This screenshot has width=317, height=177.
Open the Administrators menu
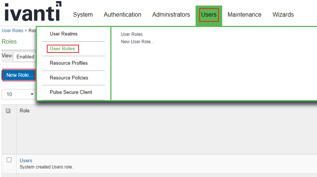click(x=171, y=15)
